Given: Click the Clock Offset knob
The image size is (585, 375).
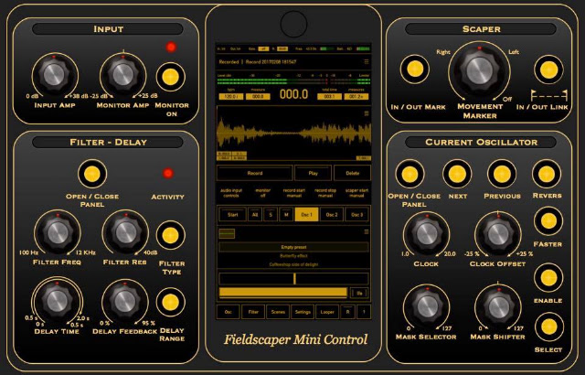Looking at the screenshot, I should 498,235.
